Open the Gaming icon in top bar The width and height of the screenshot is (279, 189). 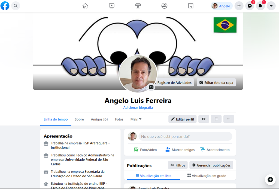(x=190, y=6)
